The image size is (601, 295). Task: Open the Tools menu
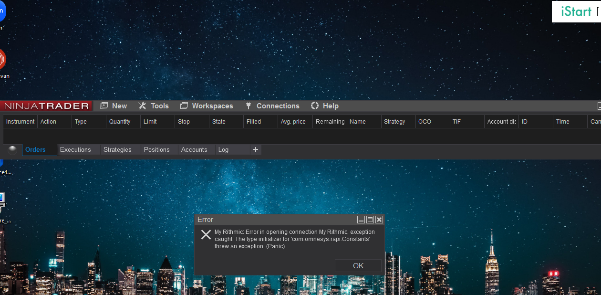[x=159, y=106]
